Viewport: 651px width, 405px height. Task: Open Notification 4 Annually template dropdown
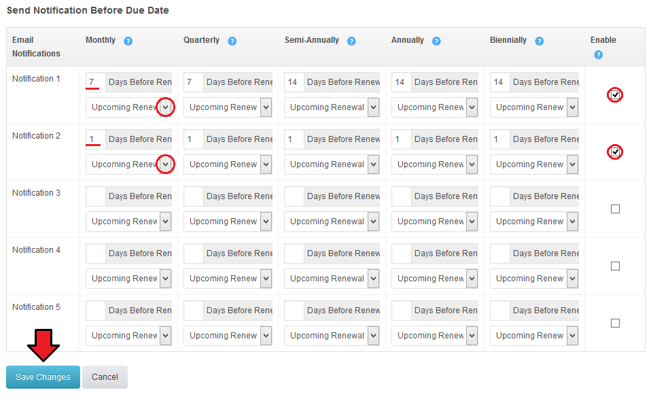[434, 279]
